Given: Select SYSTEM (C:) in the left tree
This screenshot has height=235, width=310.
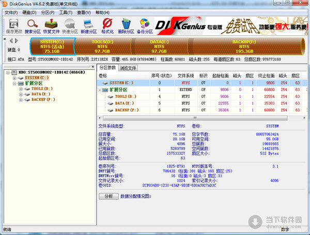Looking at the screenshot, I should [37, 78].
